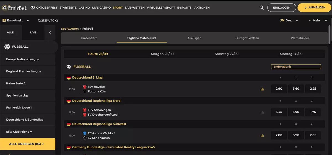This screenshot has width=332, height=155.
Task: Select the Sonntag 27/09 date tab
Action: coord(227,54)
